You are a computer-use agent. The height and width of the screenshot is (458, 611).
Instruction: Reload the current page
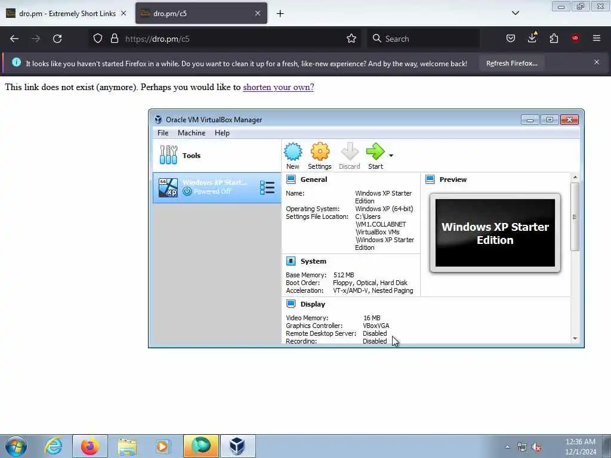coord(57,39)
